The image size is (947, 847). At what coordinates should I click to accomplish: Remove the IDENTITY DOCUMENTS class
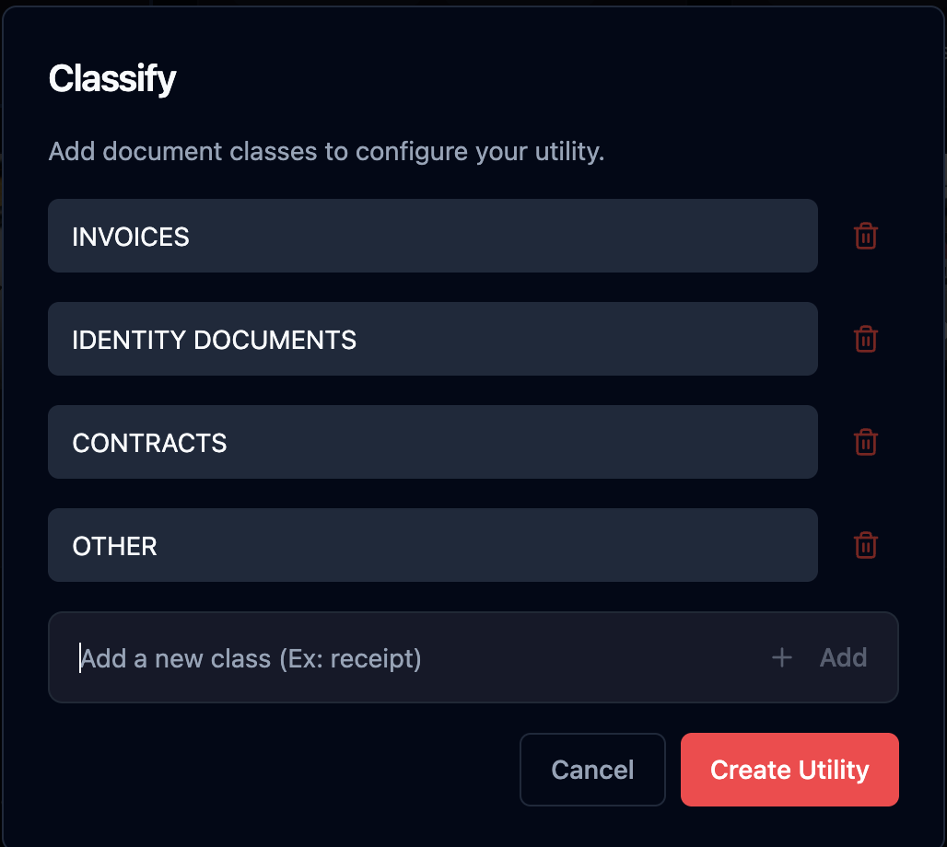tap(865, 340)
